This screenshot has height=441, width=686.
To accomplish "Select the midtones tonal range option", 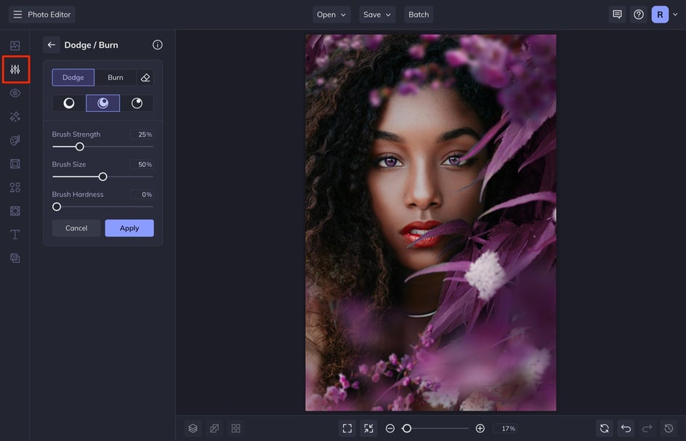I will pos(102,103).
